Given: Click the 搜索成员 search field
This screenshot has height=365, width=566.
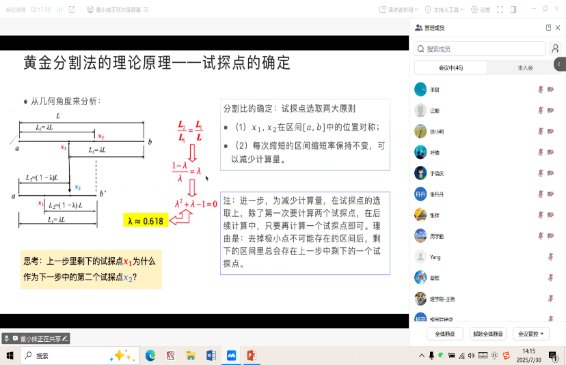Looking at the screenshot, I should [x=479, y=48].
